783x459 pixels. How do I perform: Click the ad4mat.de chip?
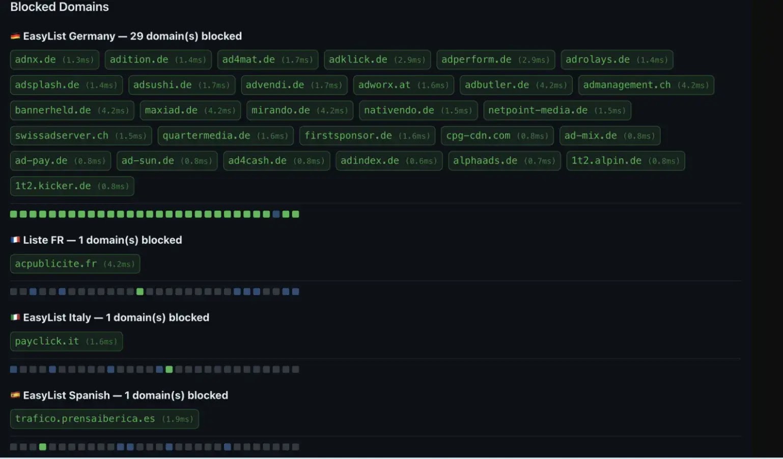pos(268,60)
